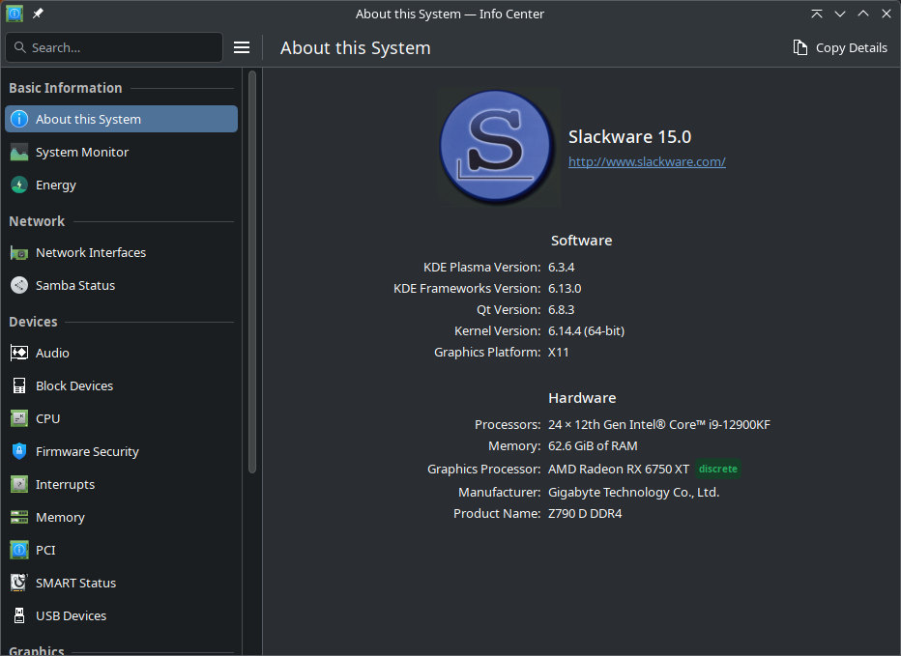Click the Firmware Security shield icon
This screenshot has width=901, height=656.
[x=19, y=451]
